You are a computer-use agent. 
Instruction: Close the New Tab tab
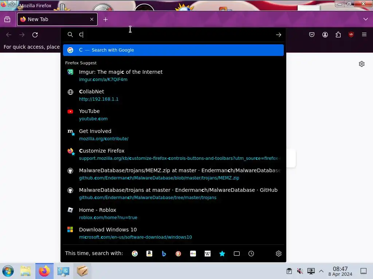tap(92, 19)
